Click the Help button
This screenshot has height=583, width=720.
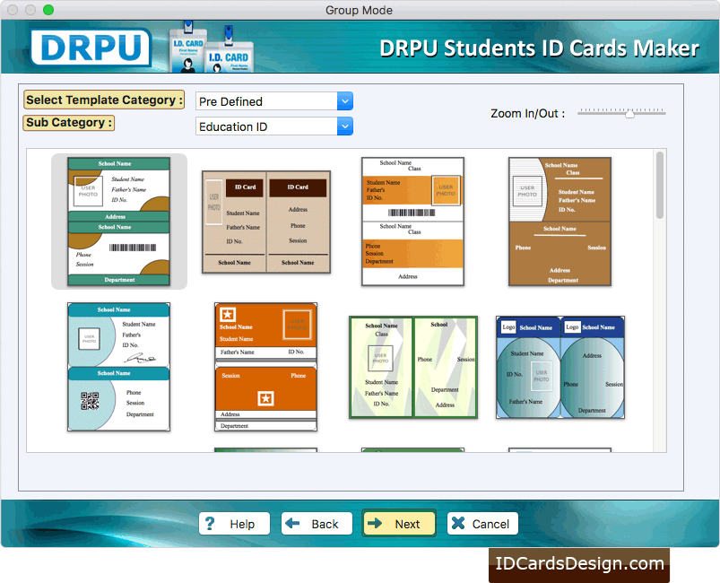pyautogui.click(x=234, y=524)
